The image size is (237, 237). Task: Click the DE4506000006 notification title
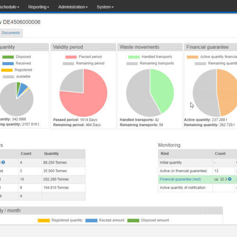point(22,22)
